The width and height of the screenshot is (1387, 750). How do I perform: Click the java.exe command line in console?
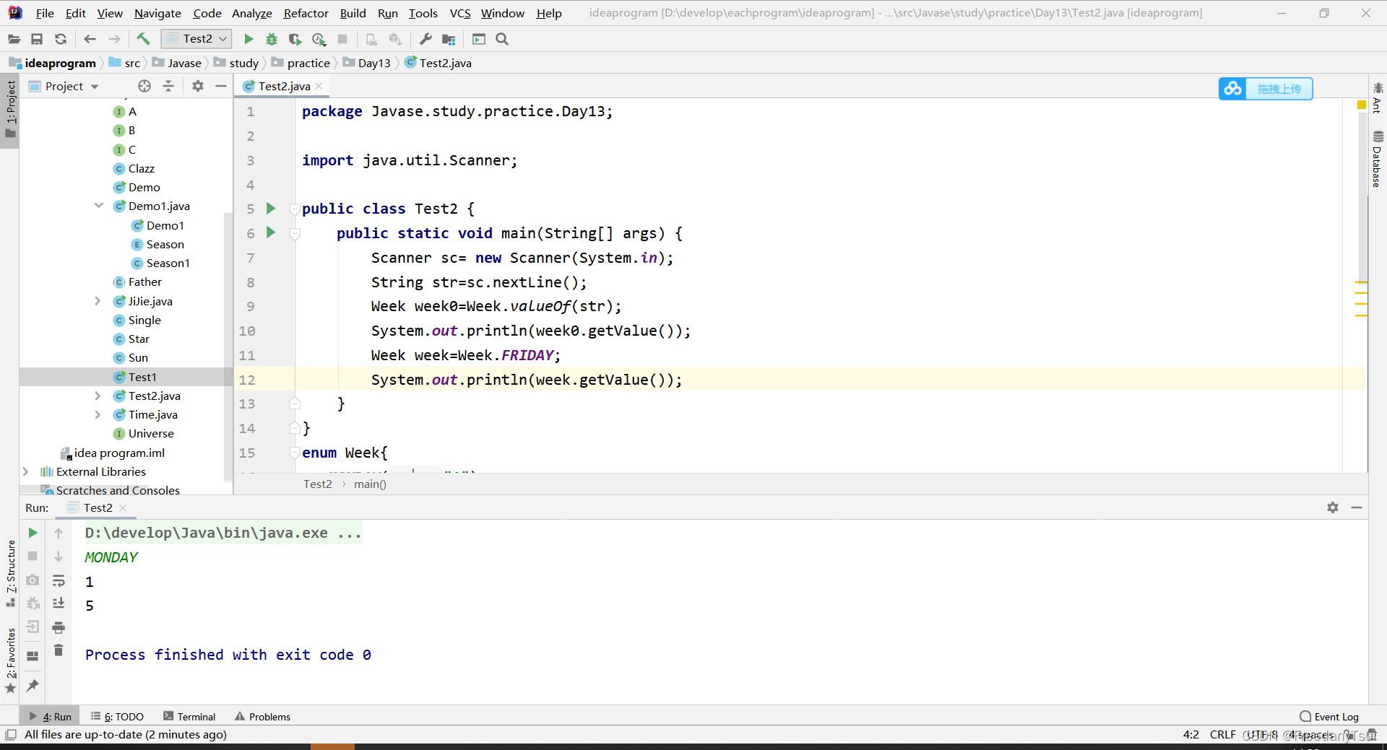[x=222, y=533]
